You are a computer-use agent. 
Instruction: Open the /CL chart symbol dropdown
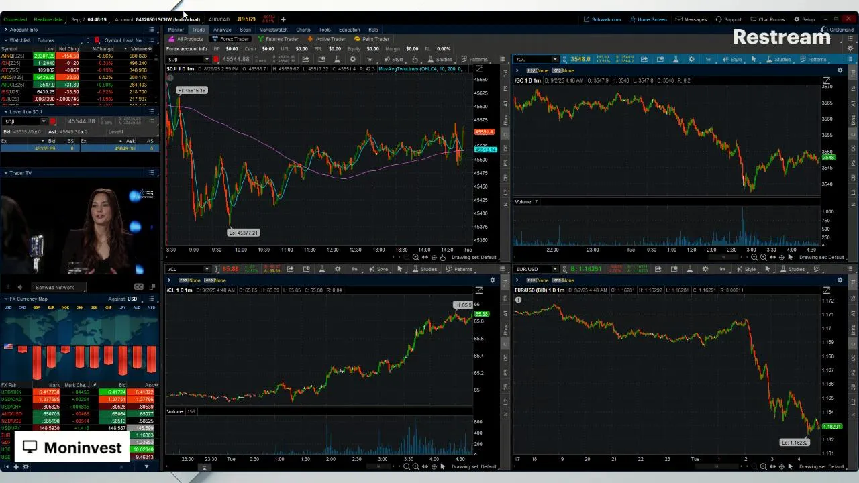pos(207,269)
